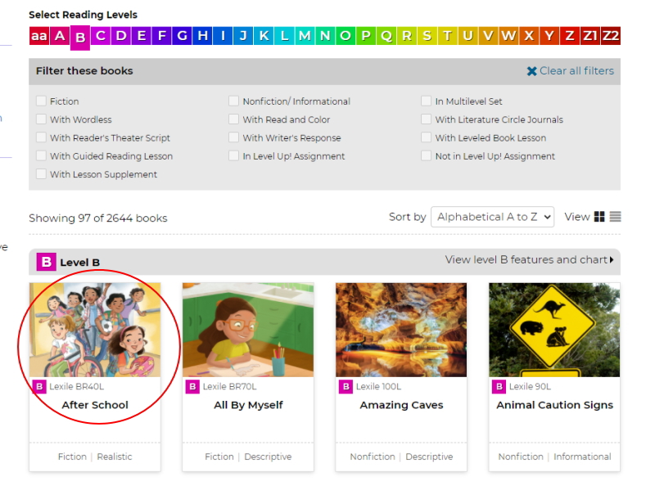Select reading level S

[x=427, y=35]
